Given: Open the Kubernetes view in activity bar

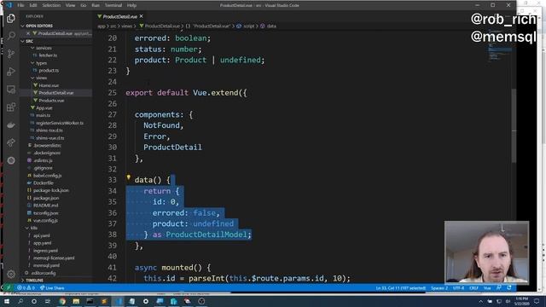Looking at the screenshot, I should click(x=11, y=160).
